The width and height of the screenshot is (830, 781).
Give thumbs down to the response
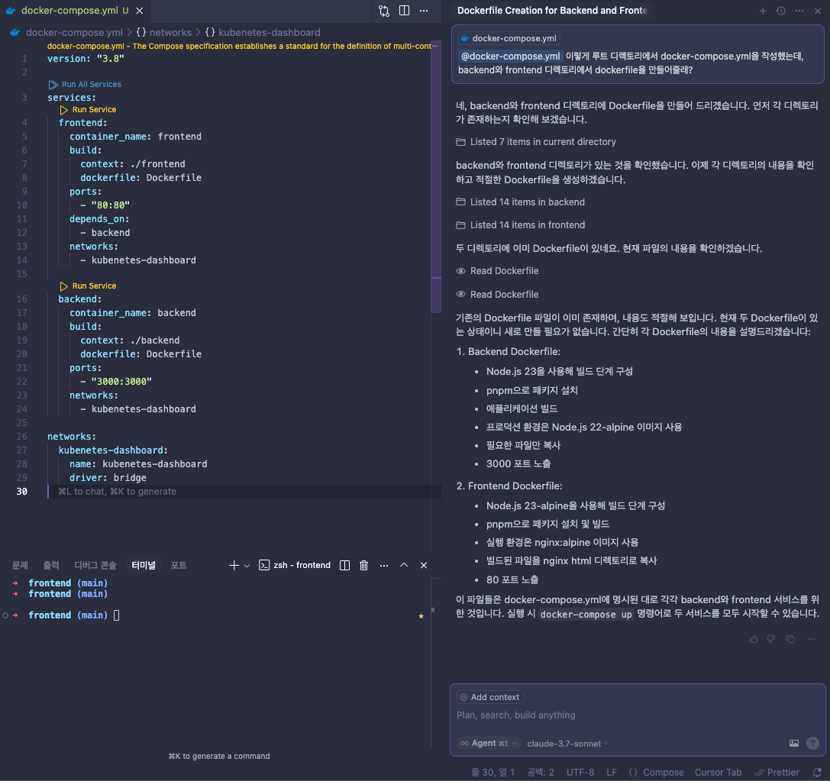[771, 639]
